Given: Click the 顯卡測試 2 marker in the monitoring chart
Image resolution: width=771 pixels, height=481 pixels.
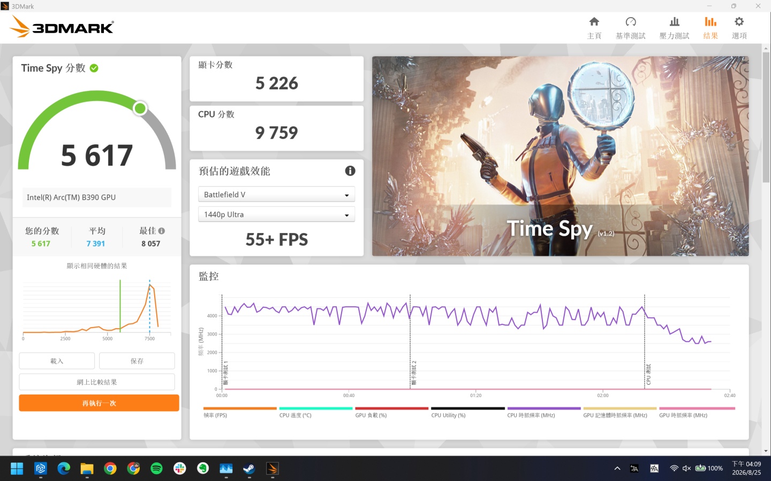Looking at the screenshot, I should click(x=413, y=373).
